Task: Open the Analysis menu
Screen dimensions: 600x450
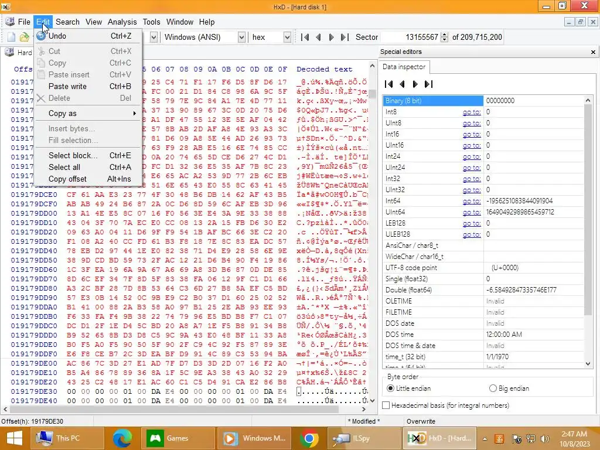Action: (x=122, y=22)
